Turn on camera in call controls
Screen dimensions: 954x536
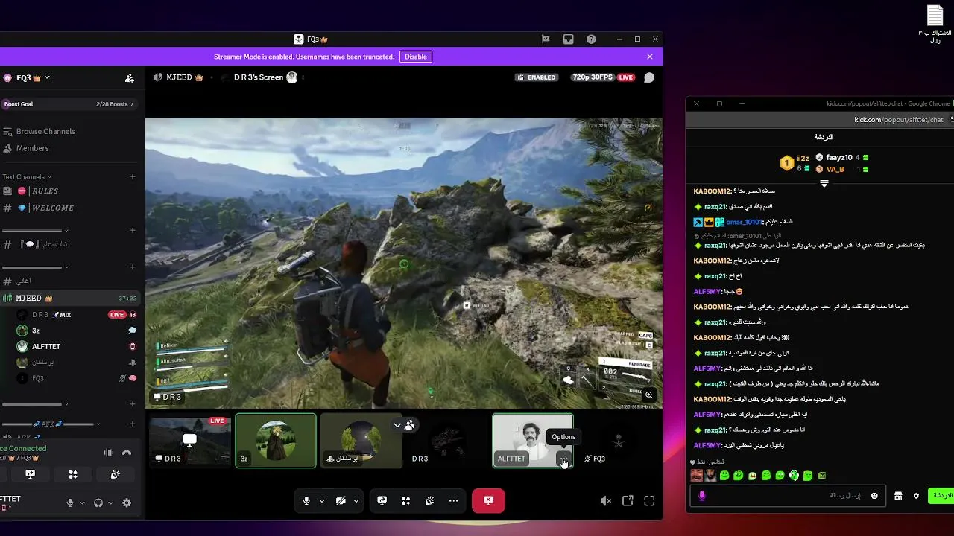point(341,501)
